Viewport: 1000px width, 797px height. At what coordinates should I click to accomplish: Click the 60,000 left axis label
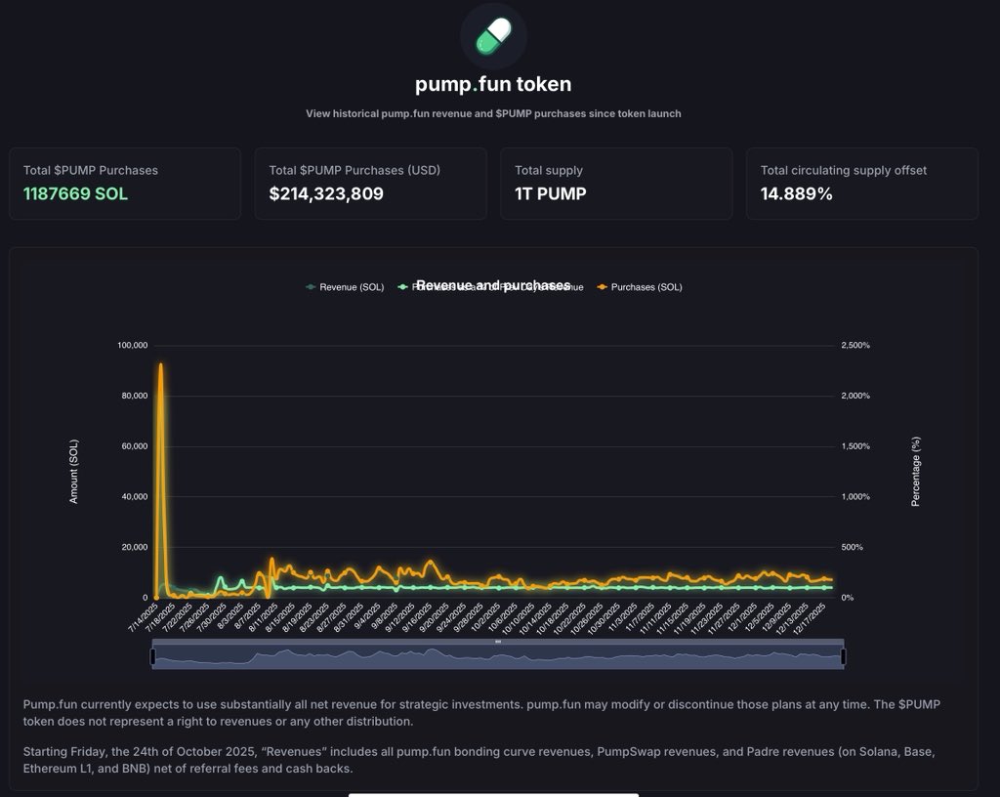coord(134,445)
